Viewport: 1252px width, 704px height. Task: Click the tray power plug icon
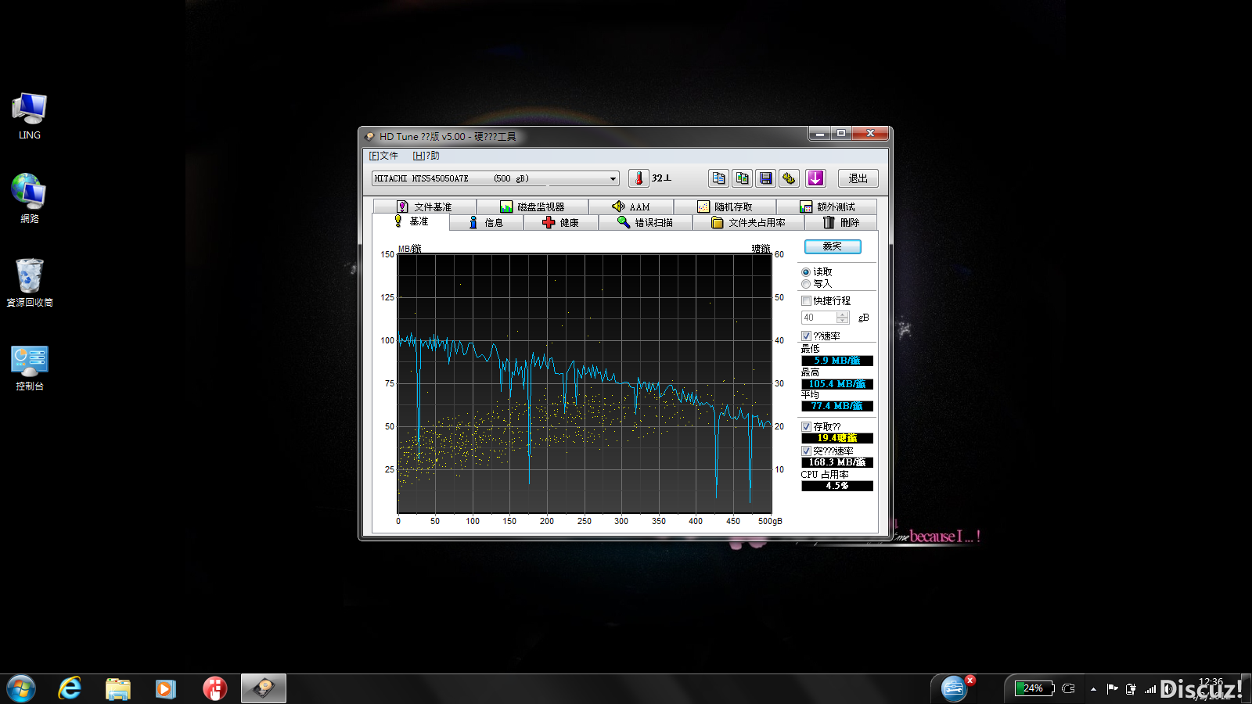pyautogui.click(x=1131, y=689)
